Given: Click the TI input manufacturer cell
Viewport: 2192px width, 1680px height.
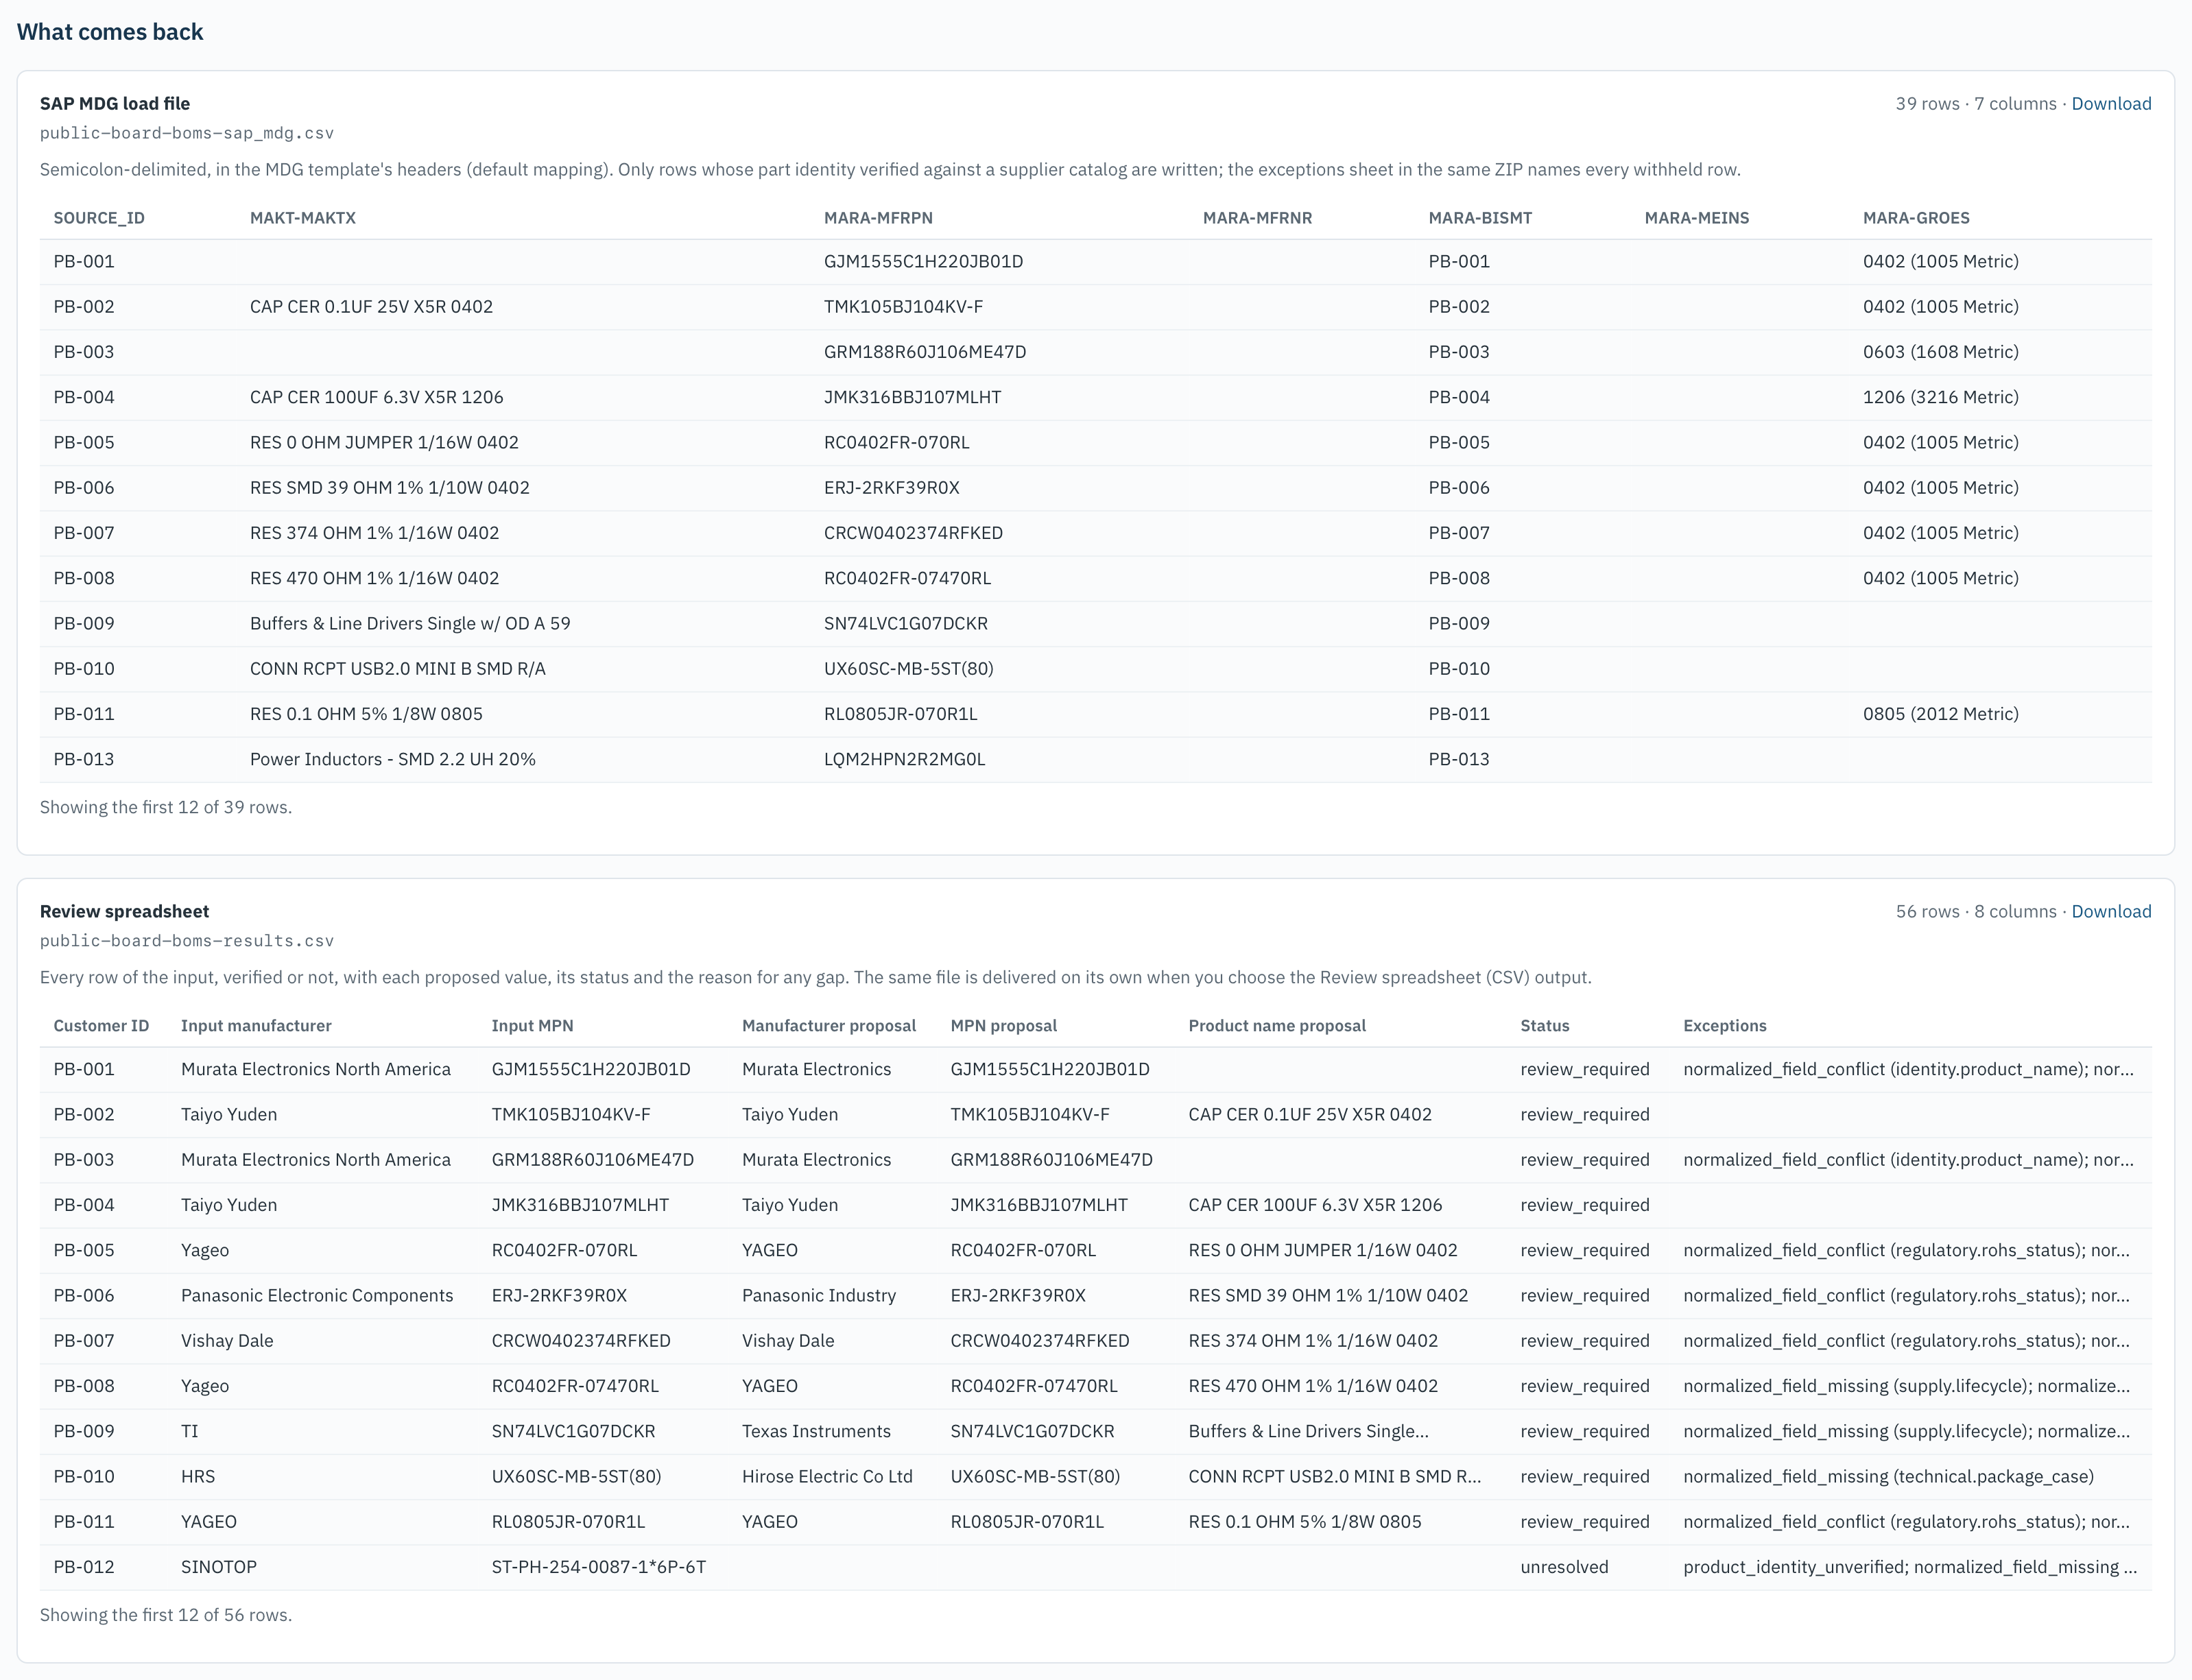Looking at the screenshot, I should click(190, 1431).
